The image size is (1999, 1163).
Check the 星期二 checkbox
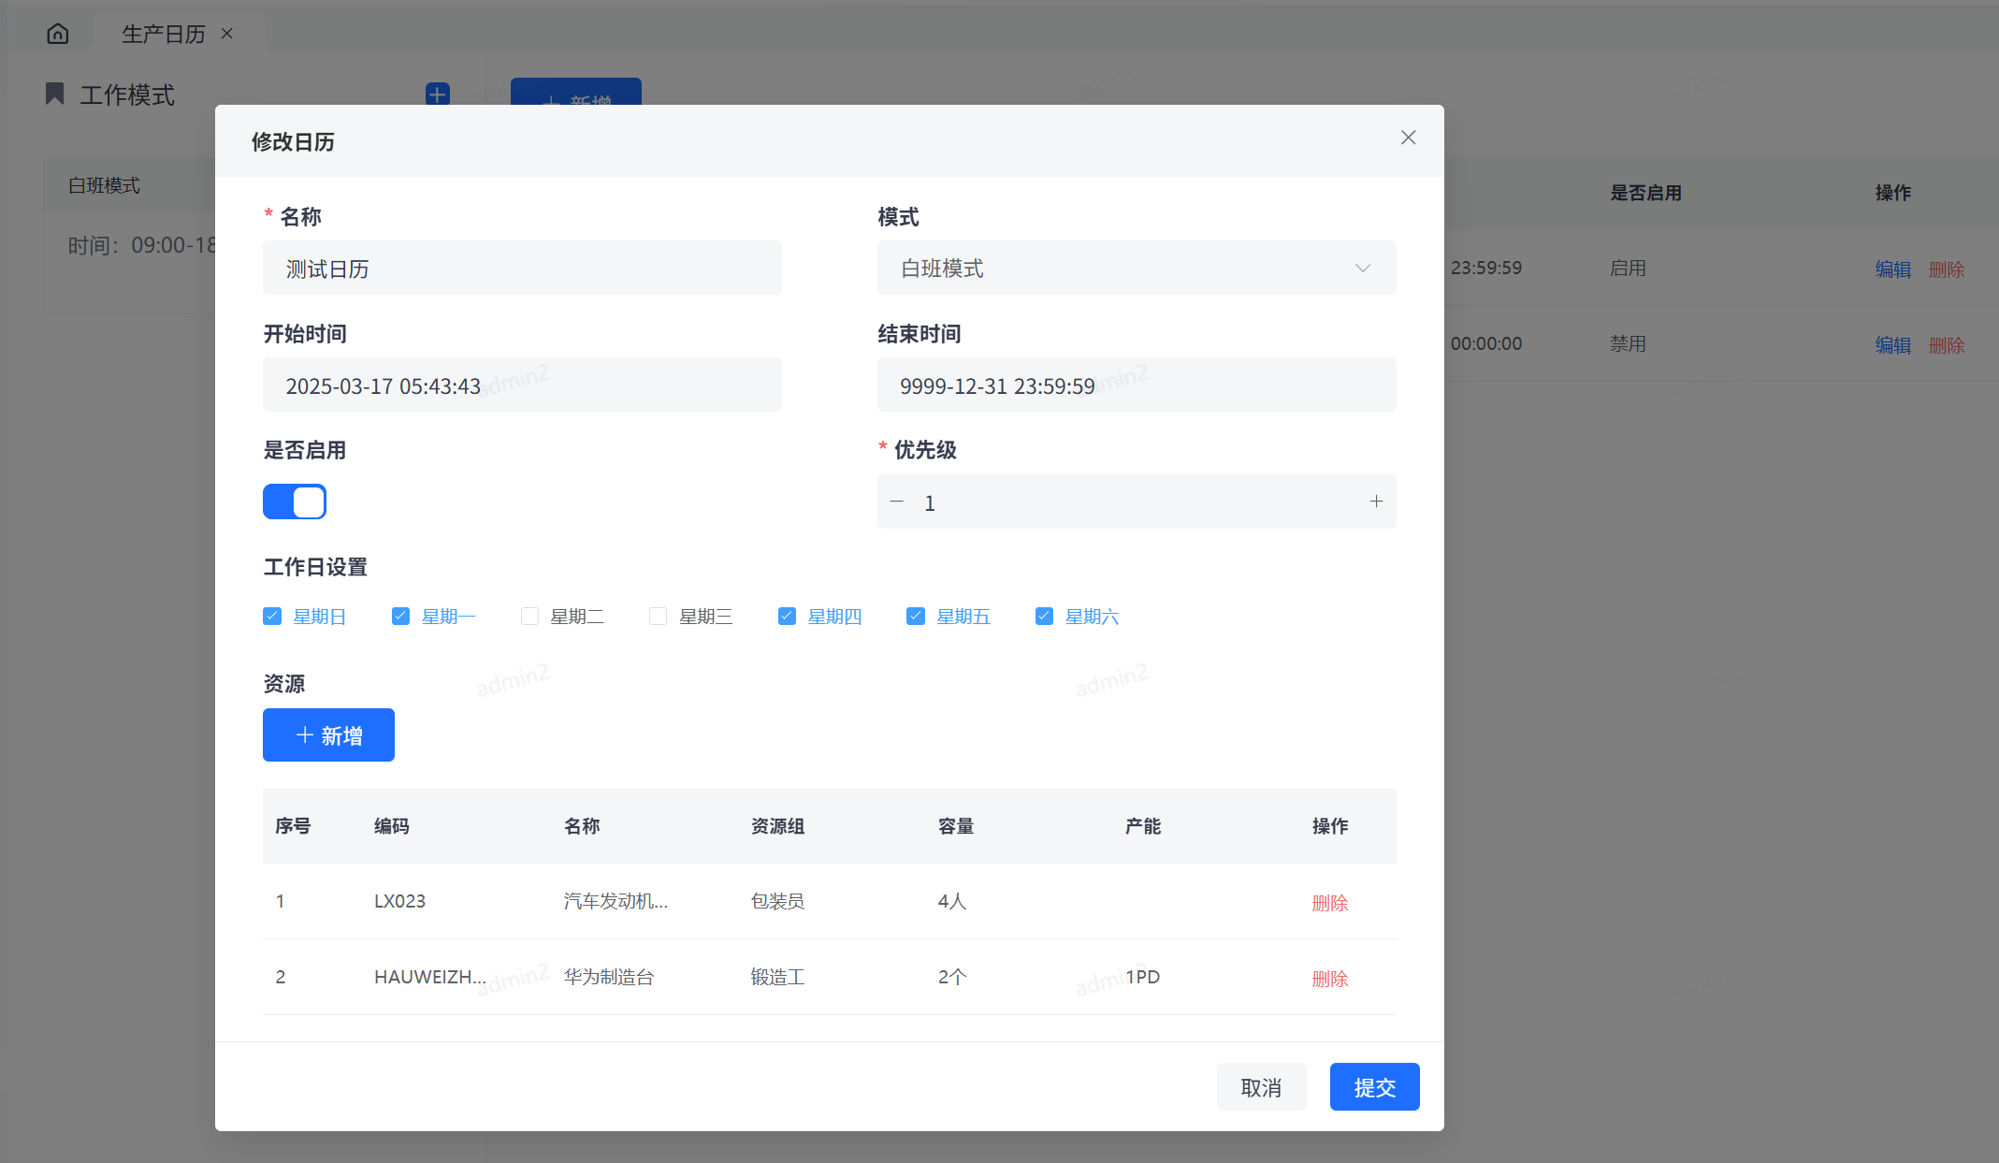click(529, 616)
